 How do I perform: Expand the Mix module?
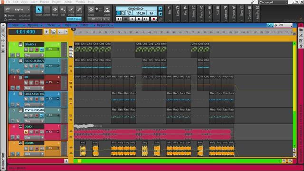point(170,13)
